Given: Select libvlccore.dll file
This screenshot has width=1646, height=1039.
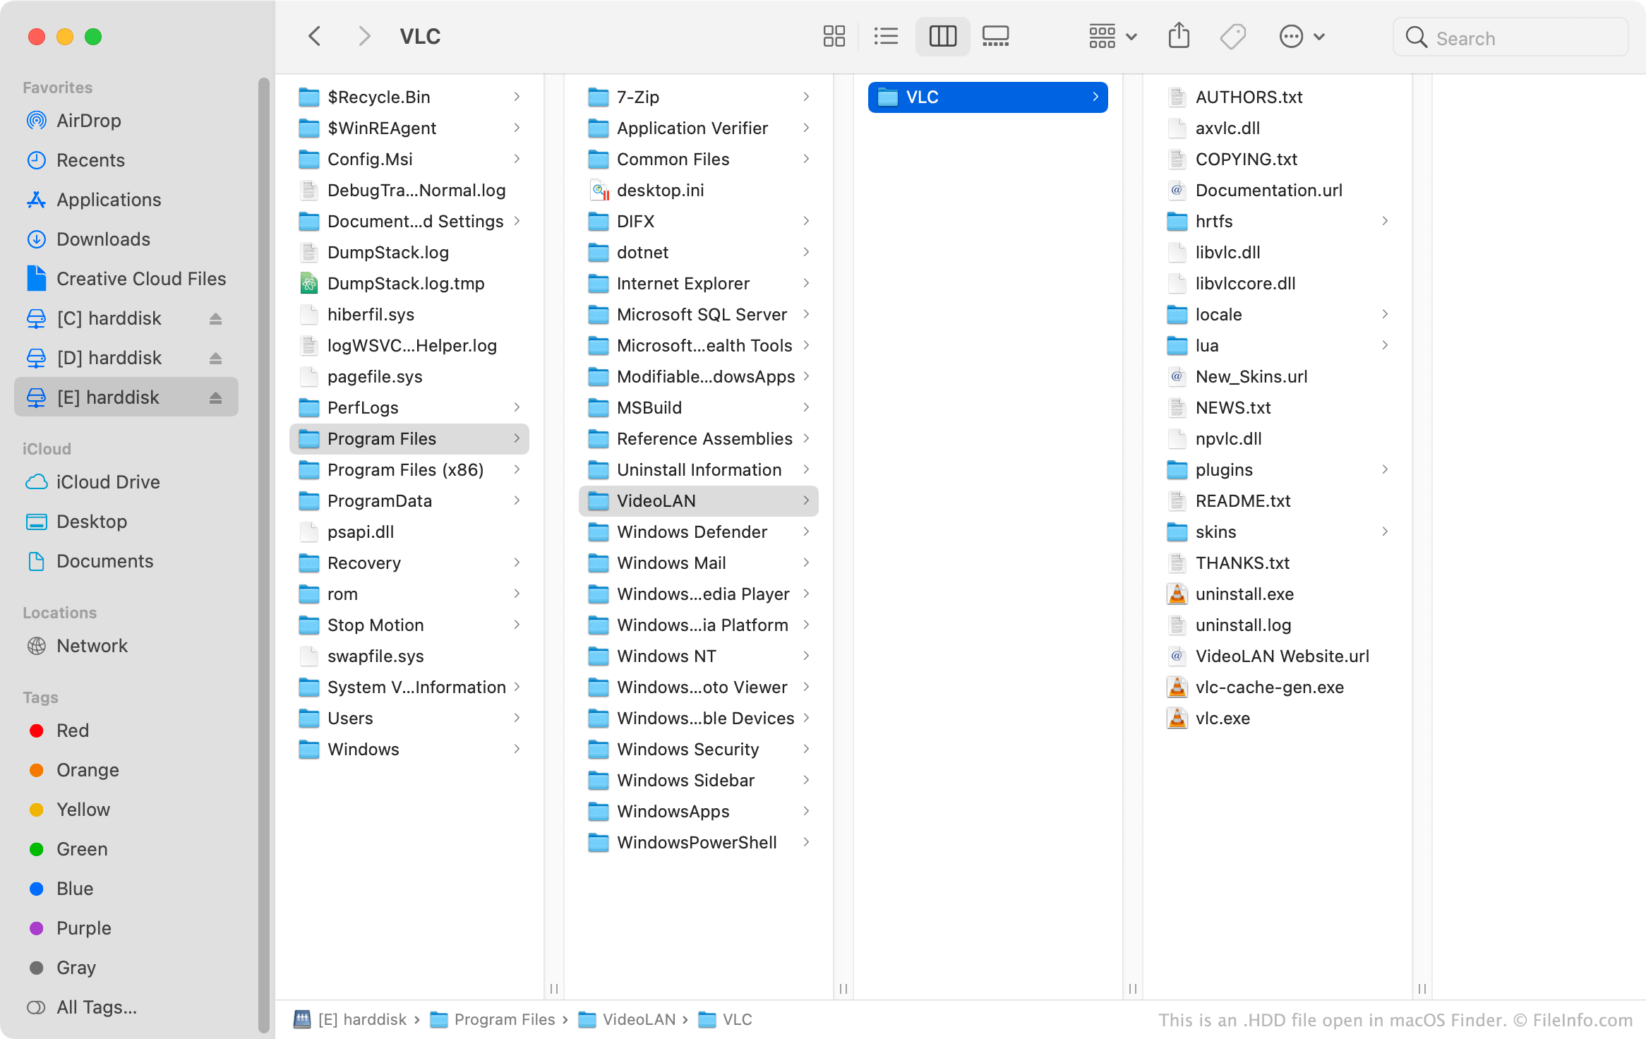Looking at the screenshot, I should pos(1278,283).
